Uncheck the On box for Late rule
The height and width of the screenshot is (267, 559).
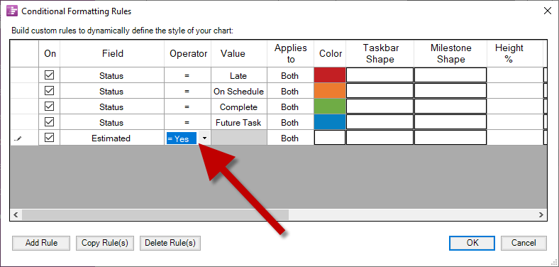(49, 75)
